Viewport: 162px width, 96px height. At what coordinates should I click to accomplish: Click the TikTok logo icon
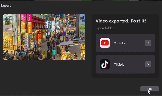[105, 64]
